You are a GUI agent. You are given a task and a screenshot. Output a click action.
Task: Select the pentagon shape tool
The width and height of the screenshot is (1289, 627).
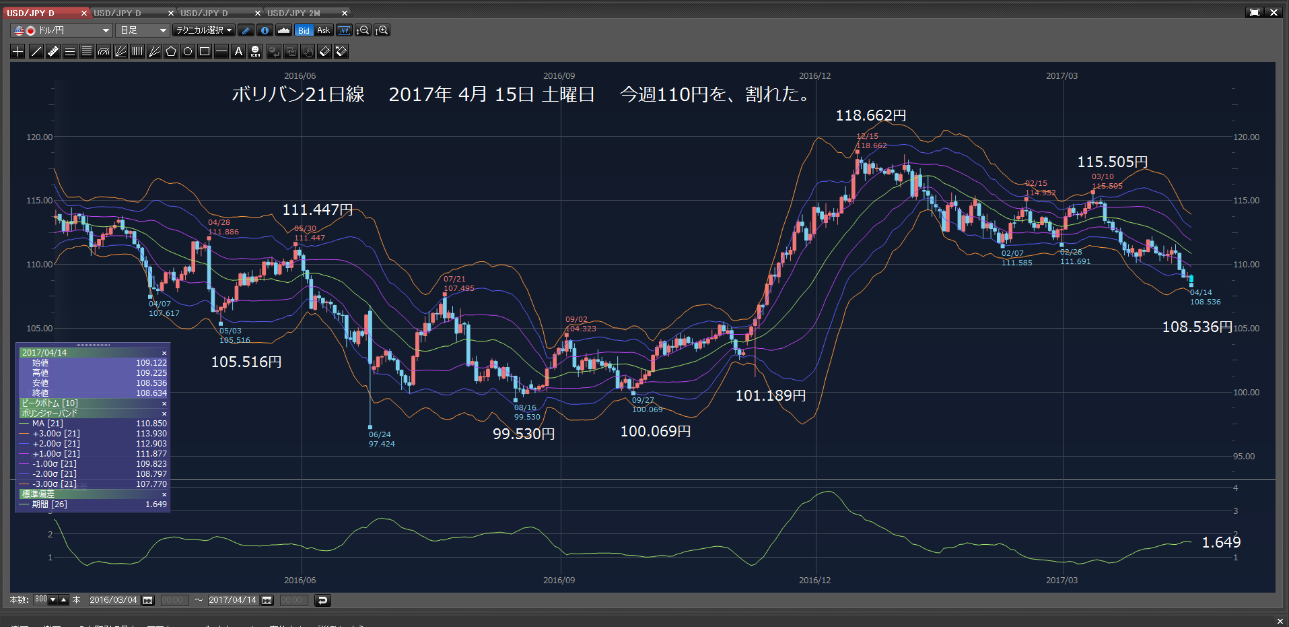[x=171, y=51]
